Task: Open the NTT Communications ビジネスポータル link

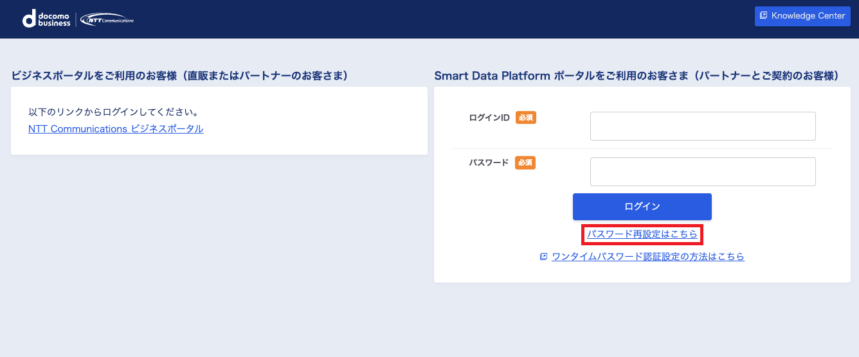Action: click(x=116, y=129)
